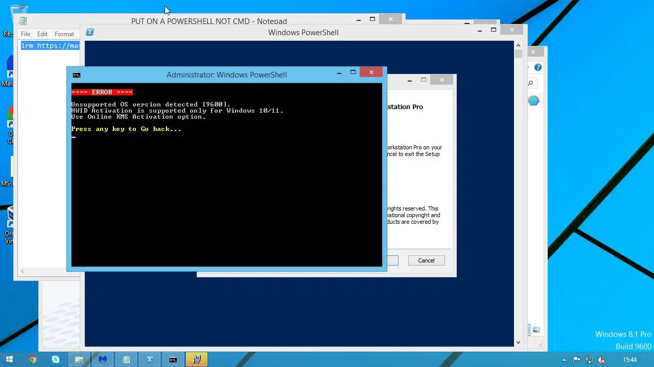Click the red ERROR banner text
Screen dimensions: 654x367
pos(102,92)
